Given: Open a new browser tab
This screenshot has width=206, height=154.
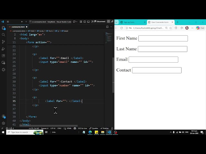Looking at the screenshot, I should tap(177, 22).
